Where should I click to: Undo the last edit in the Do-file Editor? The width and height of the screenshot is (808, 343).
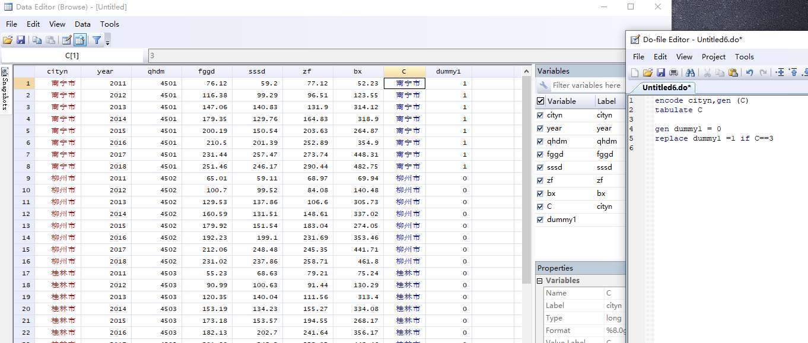tap(749, 72)
